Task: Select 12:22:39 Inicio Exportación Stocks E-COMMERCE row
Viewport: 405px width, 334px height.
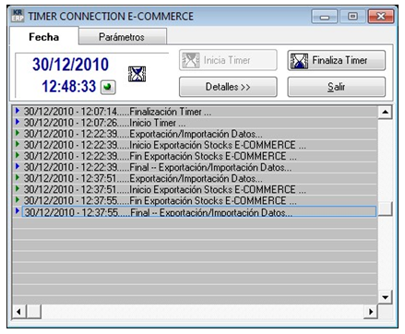Action: click(195, 145)
